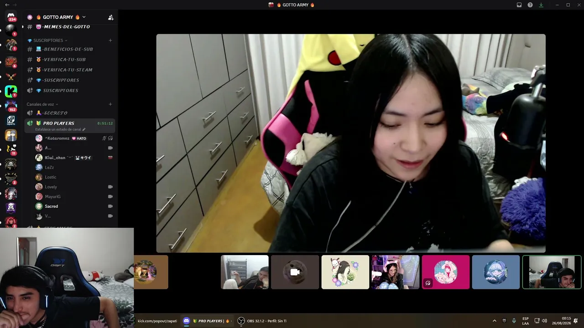Click the taskbar microphone tray icon
This screenshot has width=584, height=328.
click(514, 321)
